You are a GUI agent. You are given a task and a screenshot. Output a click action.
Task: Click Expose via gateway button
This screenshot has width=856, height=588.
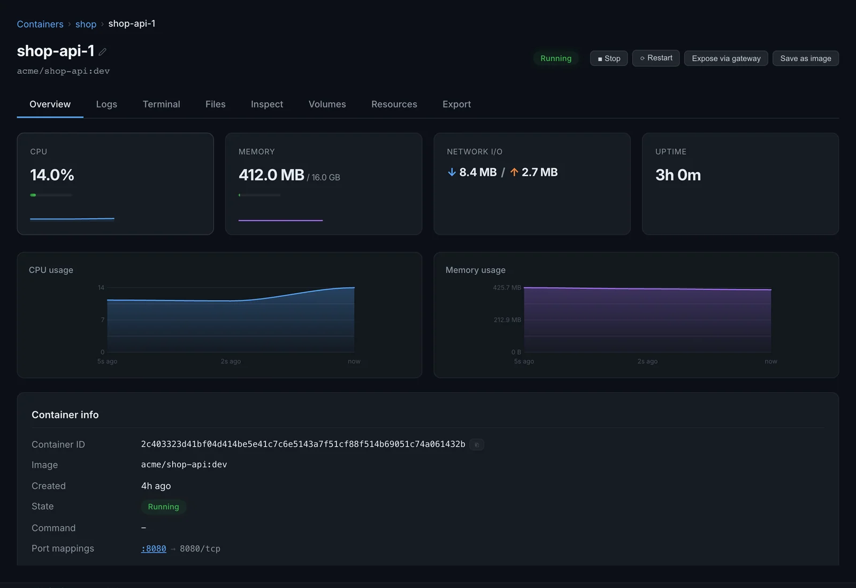click(x=726, y=58)
